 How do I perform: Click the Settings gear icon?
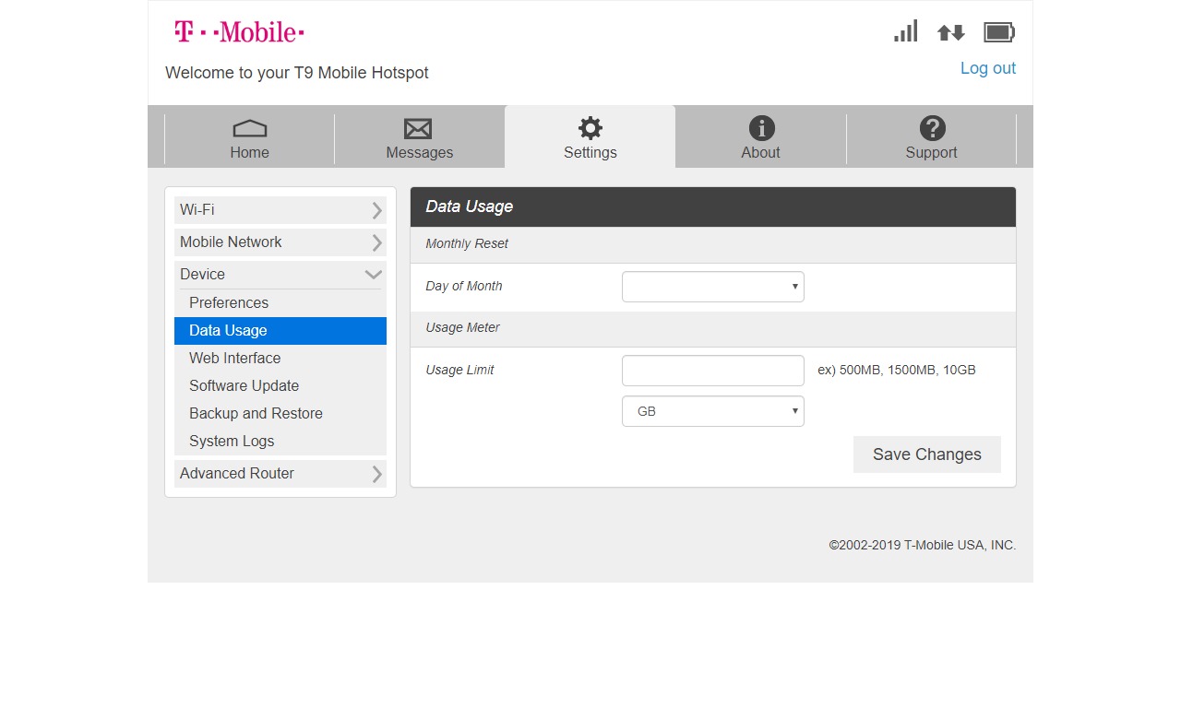pos(590,126)
